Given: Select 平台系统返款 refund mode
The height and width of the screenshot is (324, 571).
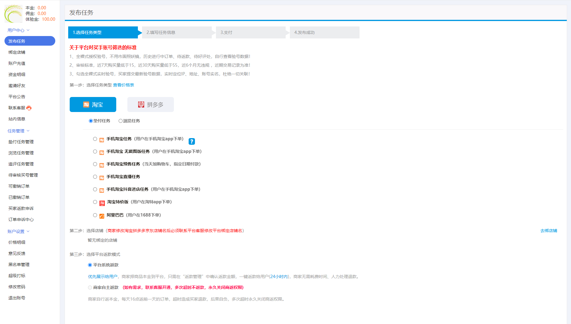Looking at the screenshot, I should pos(90,265).
